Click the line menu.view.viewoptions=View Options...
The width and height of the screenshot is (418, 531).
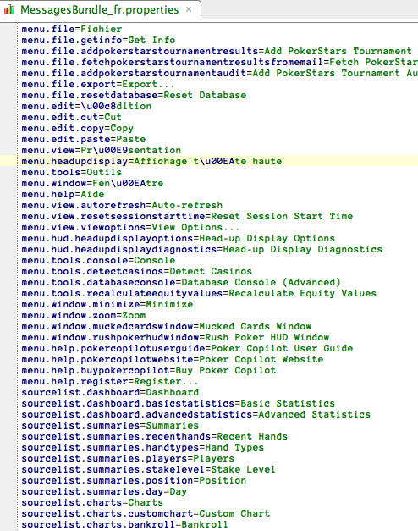tap(130, 227)
